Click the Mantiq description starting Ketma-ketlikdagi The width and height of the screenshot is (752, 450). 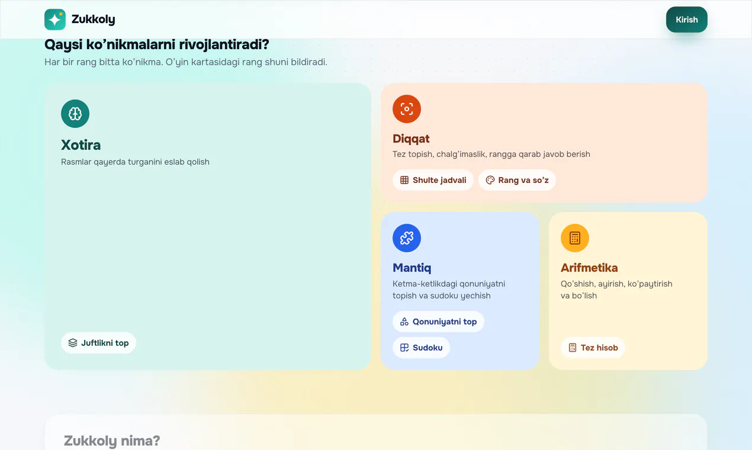(x=449, y=290)
